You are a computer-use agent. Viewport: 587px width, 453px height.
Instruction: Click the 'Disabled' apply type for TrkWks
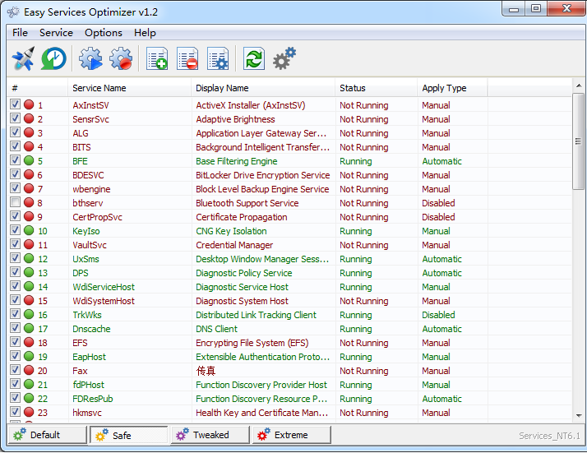click(x=438, y=315)
